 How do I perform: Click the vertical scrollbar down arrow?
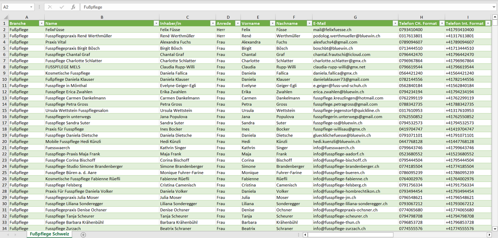pyautogui.click(x=495, y=228)
